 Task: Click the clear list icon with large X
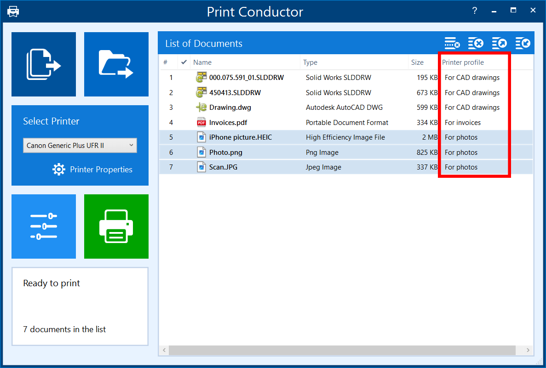coord(476,43)
